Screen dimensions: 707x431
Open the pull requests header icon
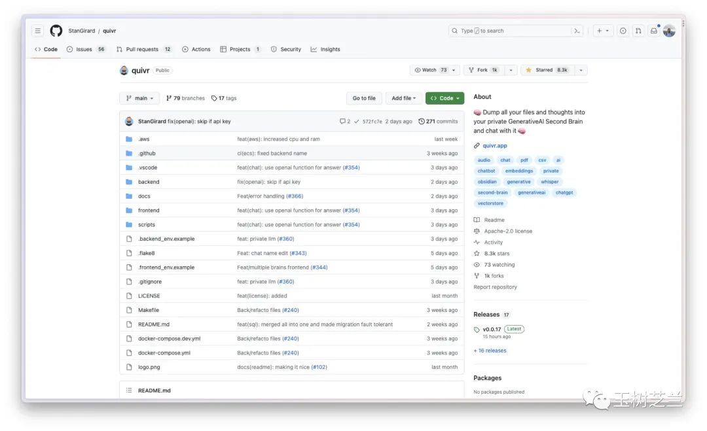(x=638, y=31)
